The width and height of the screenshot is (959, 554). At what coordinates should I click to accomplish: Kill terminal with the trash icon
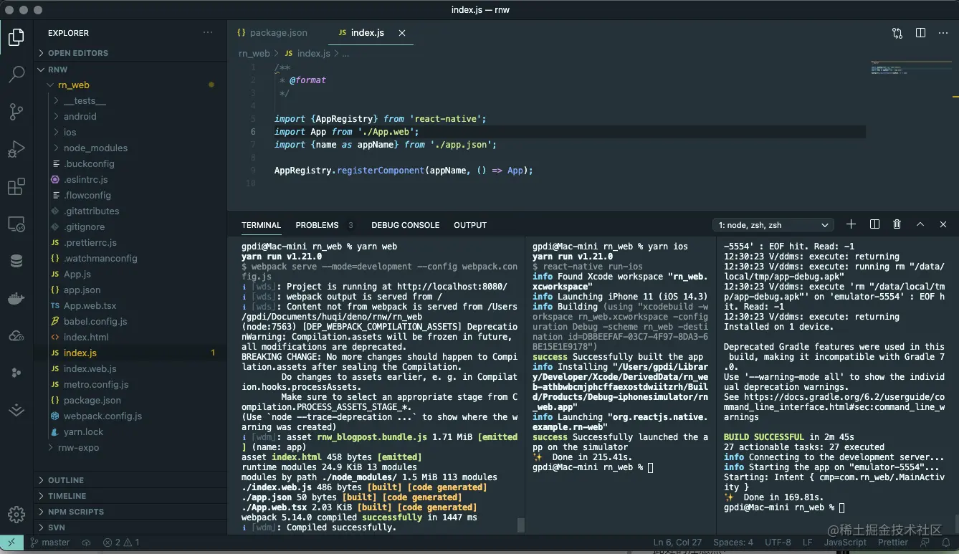click(x=897, y=224)
